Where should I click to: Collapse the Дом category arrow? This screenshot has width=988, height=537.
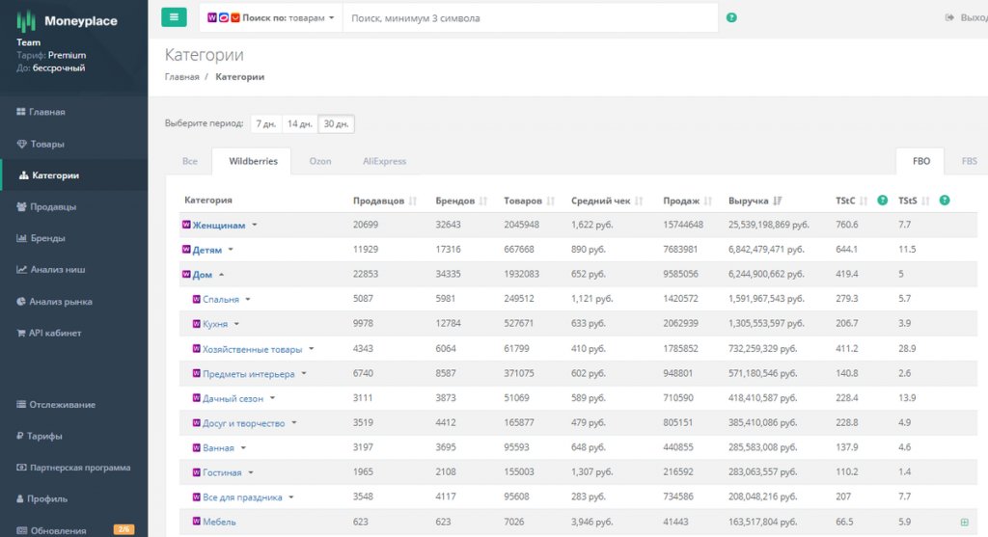pyautogui.click(x=221, y=275)
